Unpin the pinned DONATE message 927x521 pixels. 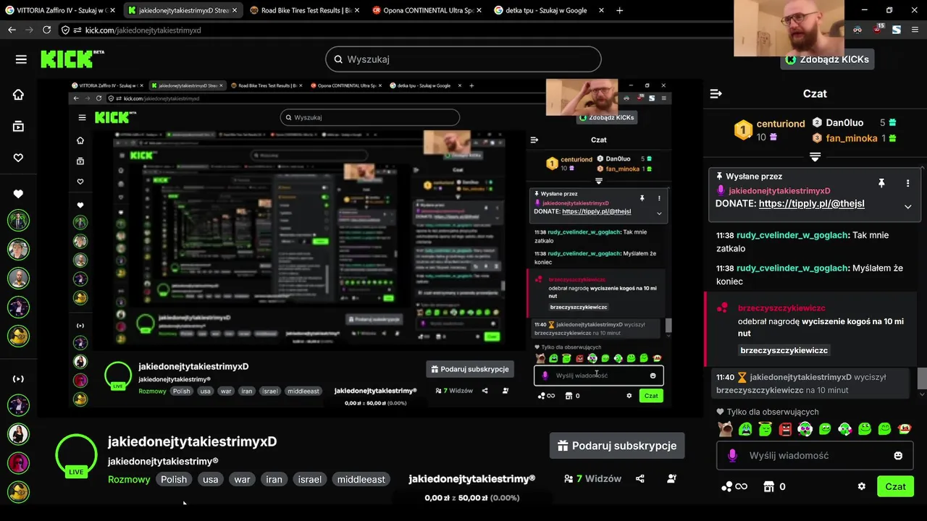pyautogui.click(x=881, y=184)
